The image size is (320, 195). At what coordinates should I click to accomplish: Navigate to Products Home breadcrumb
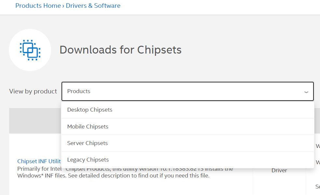tap(38, 6)
